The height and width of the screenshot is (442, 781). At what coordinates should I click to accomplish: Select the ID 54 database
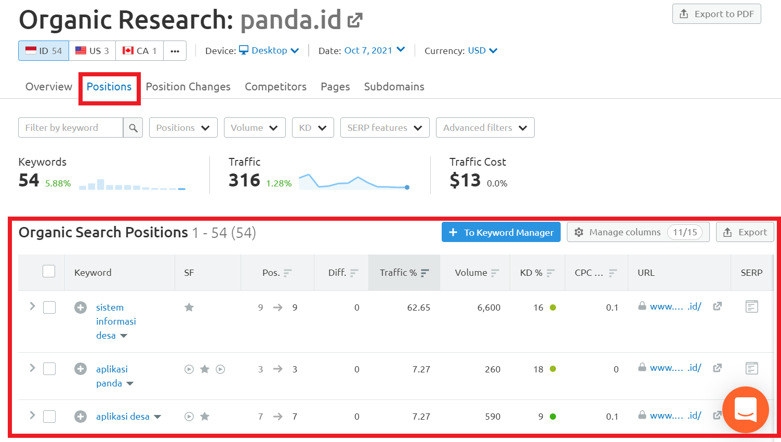click(x=44, y=51)
